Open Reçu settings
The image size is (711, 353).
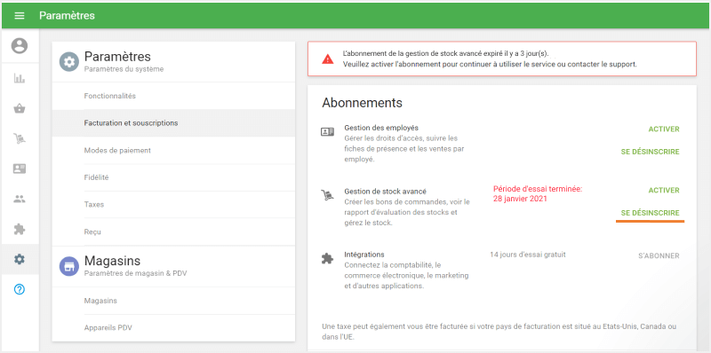click(173, 231)
